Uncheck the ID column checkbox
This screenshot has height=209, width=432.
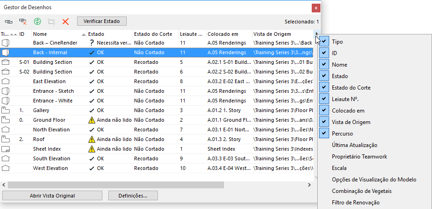tap(324, 53)
